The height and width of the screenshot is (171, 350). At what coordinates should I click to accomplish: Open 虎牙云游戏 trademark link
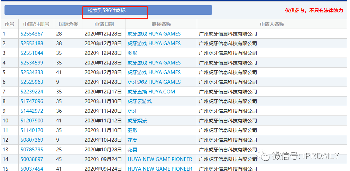(139, 101)
